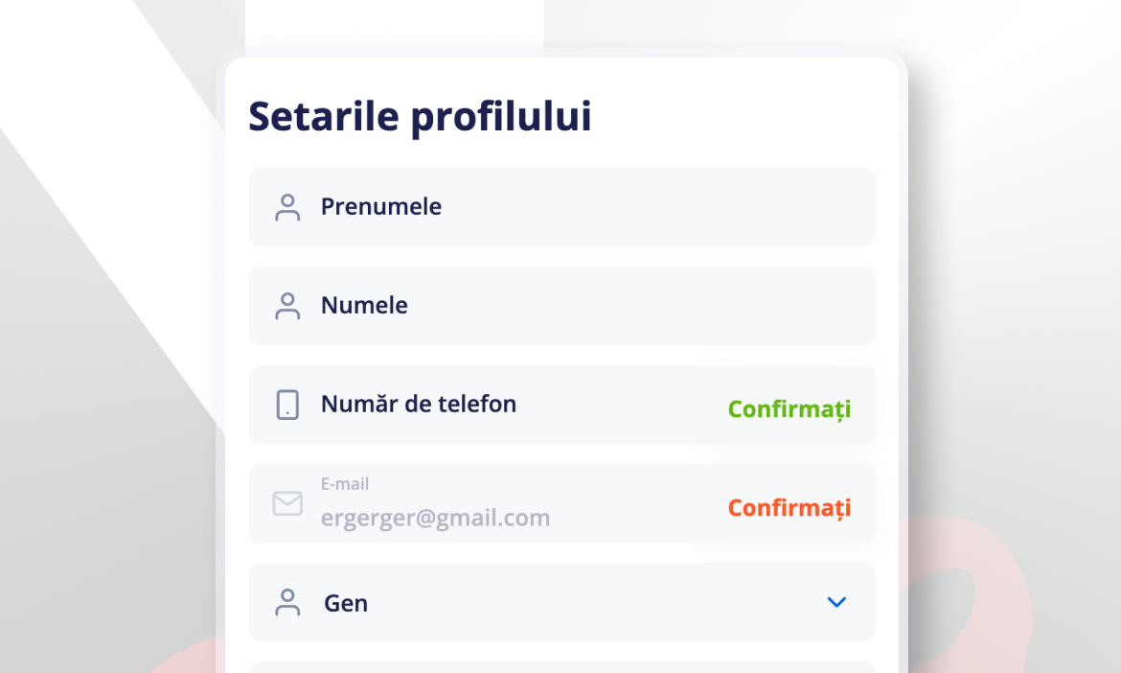1121x673 pixels.
Task: Select the Număr de telefon input
Action: (561, 405)
